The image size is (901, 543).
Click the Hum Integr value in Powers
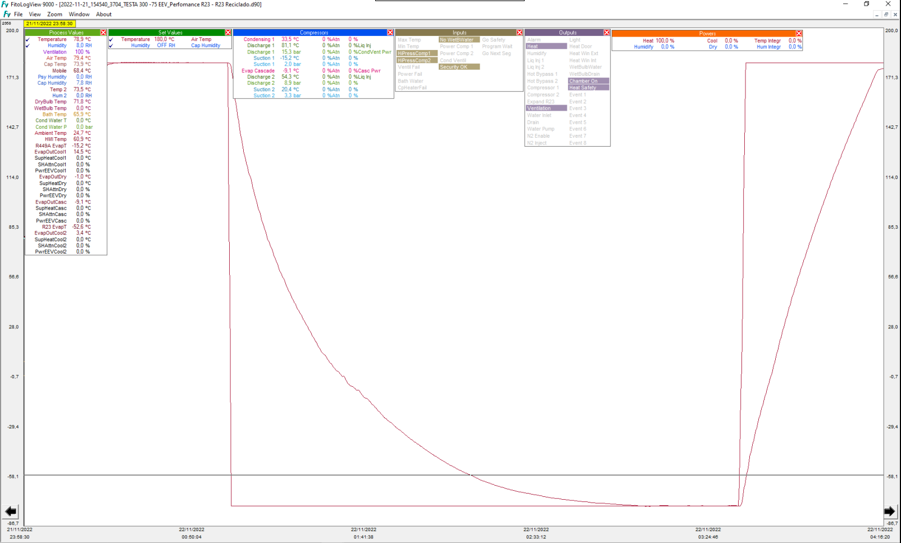coord(795,47)
